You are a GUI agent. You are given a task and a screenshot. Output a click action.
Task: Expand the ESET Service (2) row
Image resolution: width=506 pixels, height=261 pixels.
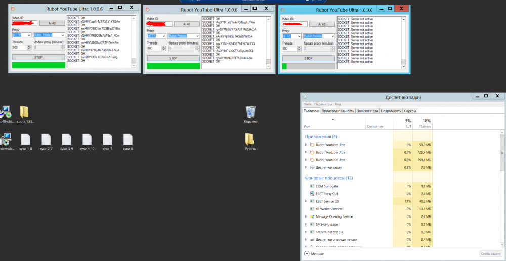point(306,201)
